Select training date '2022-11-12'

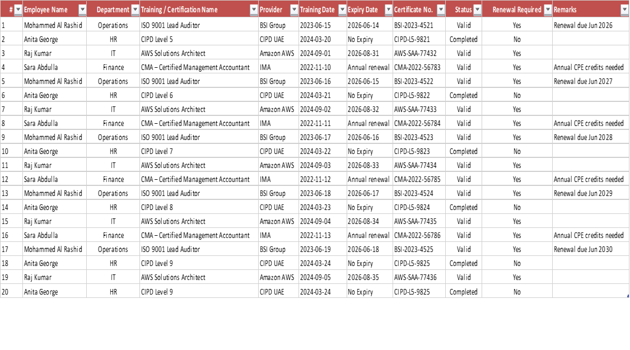click(x=323, y=180)
